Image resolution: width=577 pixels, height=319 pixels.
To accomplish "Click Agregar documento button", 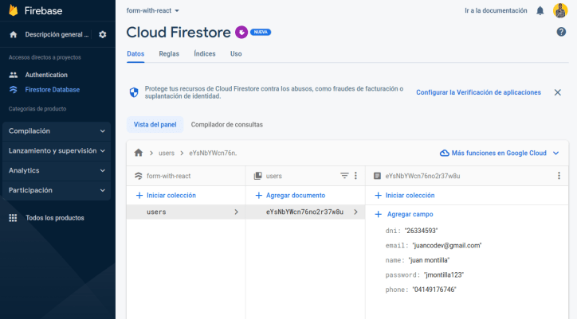I will (290, 196).
